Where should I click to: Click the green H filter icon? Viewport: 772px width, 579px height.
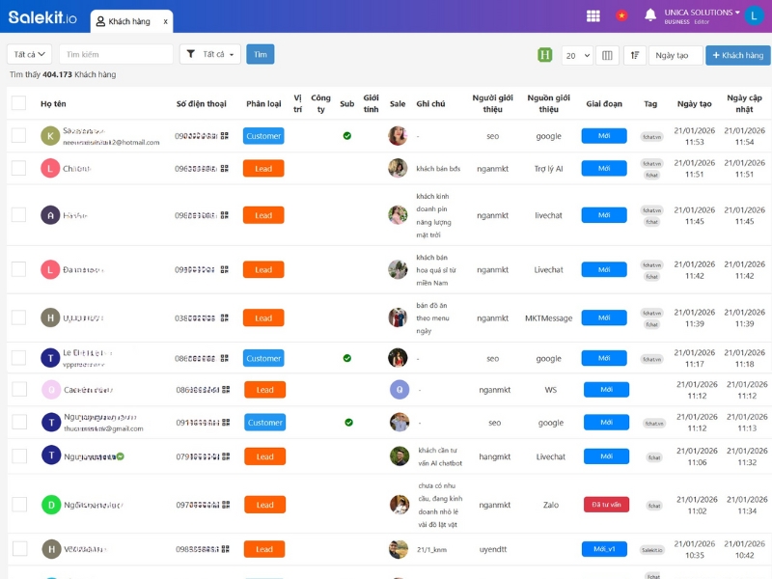point(544,56)
